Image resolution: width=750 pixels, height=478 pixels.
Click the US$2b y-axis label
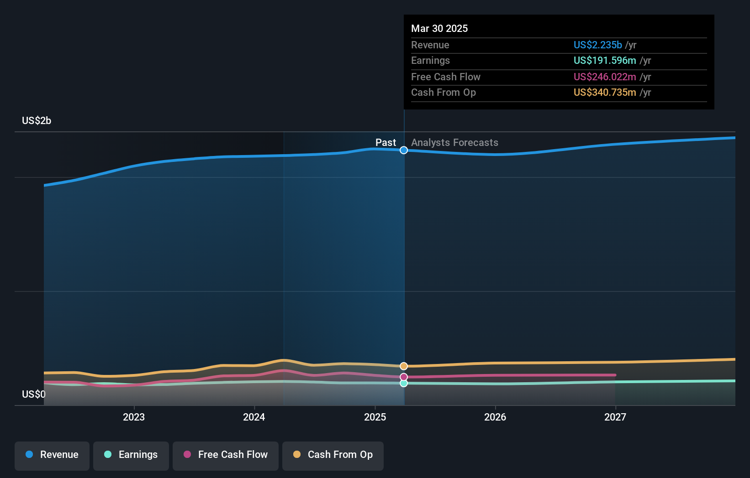tap(37, 120)
